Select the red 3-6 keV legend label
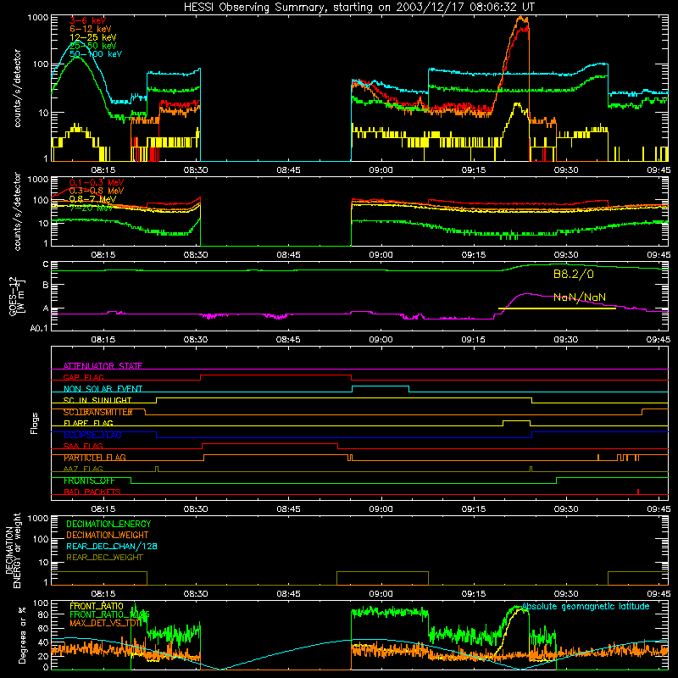This screenshot has height=678, width=678. tap(87, 20)
